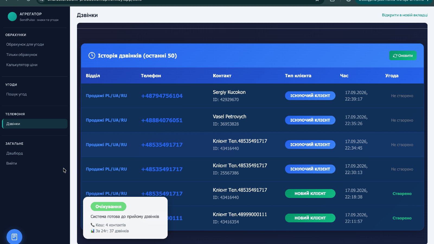Click phone +48535491717 in 22:34:45 row
Screen dimensions: 434x244
(162, 145)
